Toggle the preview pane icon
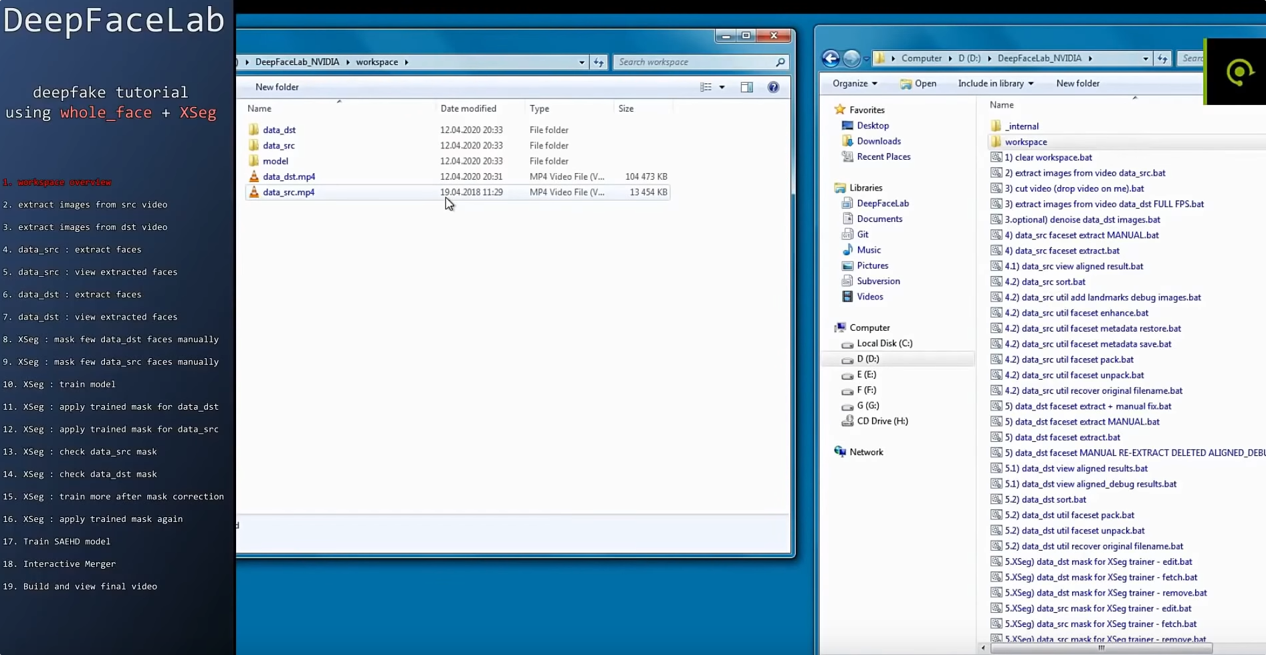The height and width of the screenshot is (655, 1266). tap(746, 87)
